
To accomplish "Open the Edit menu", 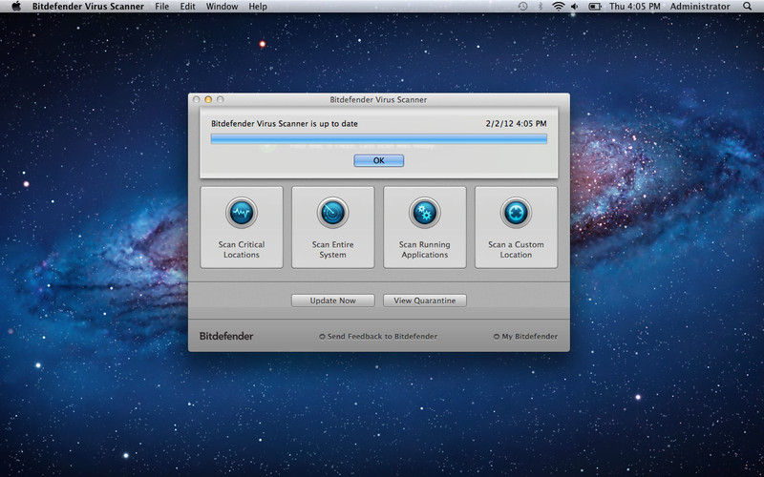I will (187, 7).
